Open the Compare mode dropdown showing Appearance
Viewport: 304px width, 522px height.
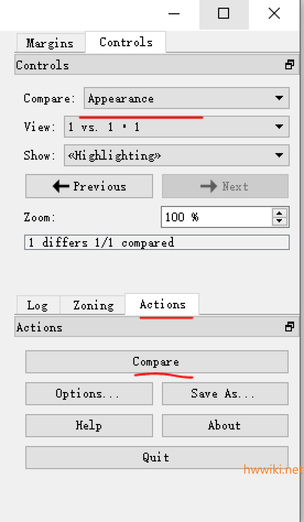[187, 98]
